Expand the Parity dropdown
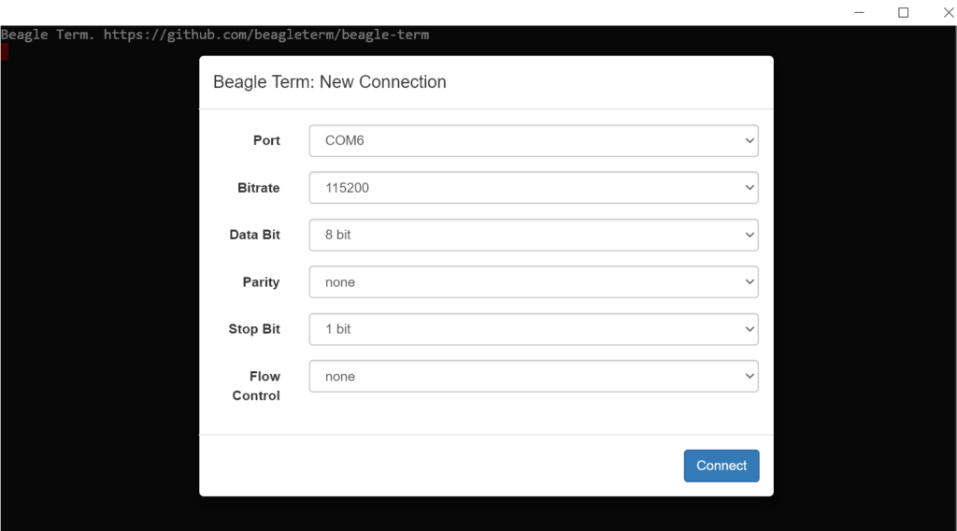The height and width of the screenshot is (531, 957). point(533,282)
